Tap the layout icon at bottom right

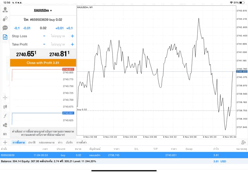pyautogui.click(x=243, y=142)
